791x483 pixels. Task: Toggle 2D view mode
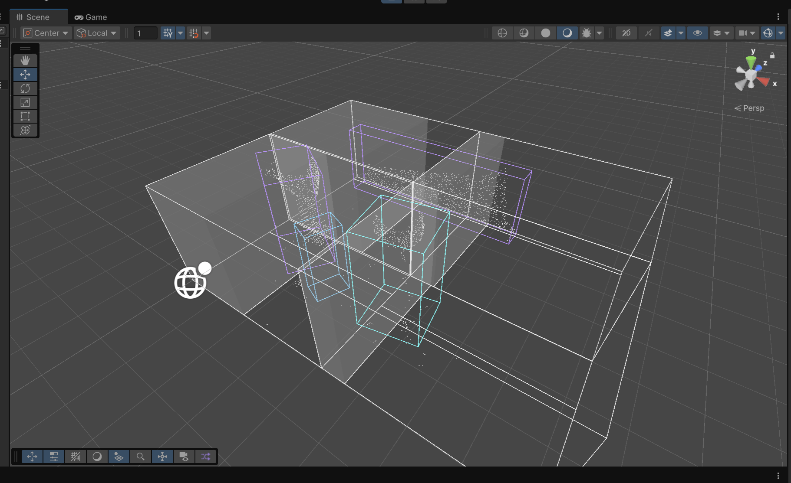click(x=626, y=33)
